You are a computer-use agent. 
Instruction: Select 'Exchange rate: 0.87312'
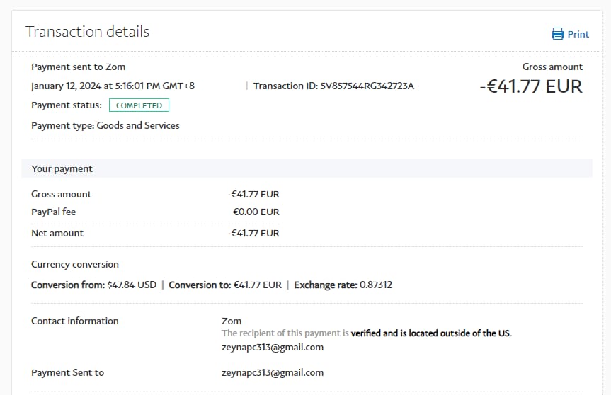point(343,285)
